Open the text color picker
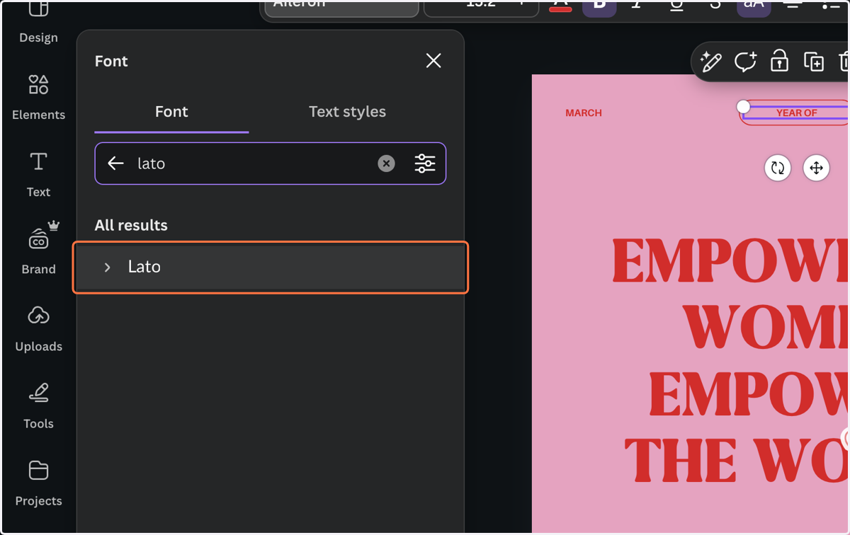Screen dimensions: 850x535 click(560, 4)
